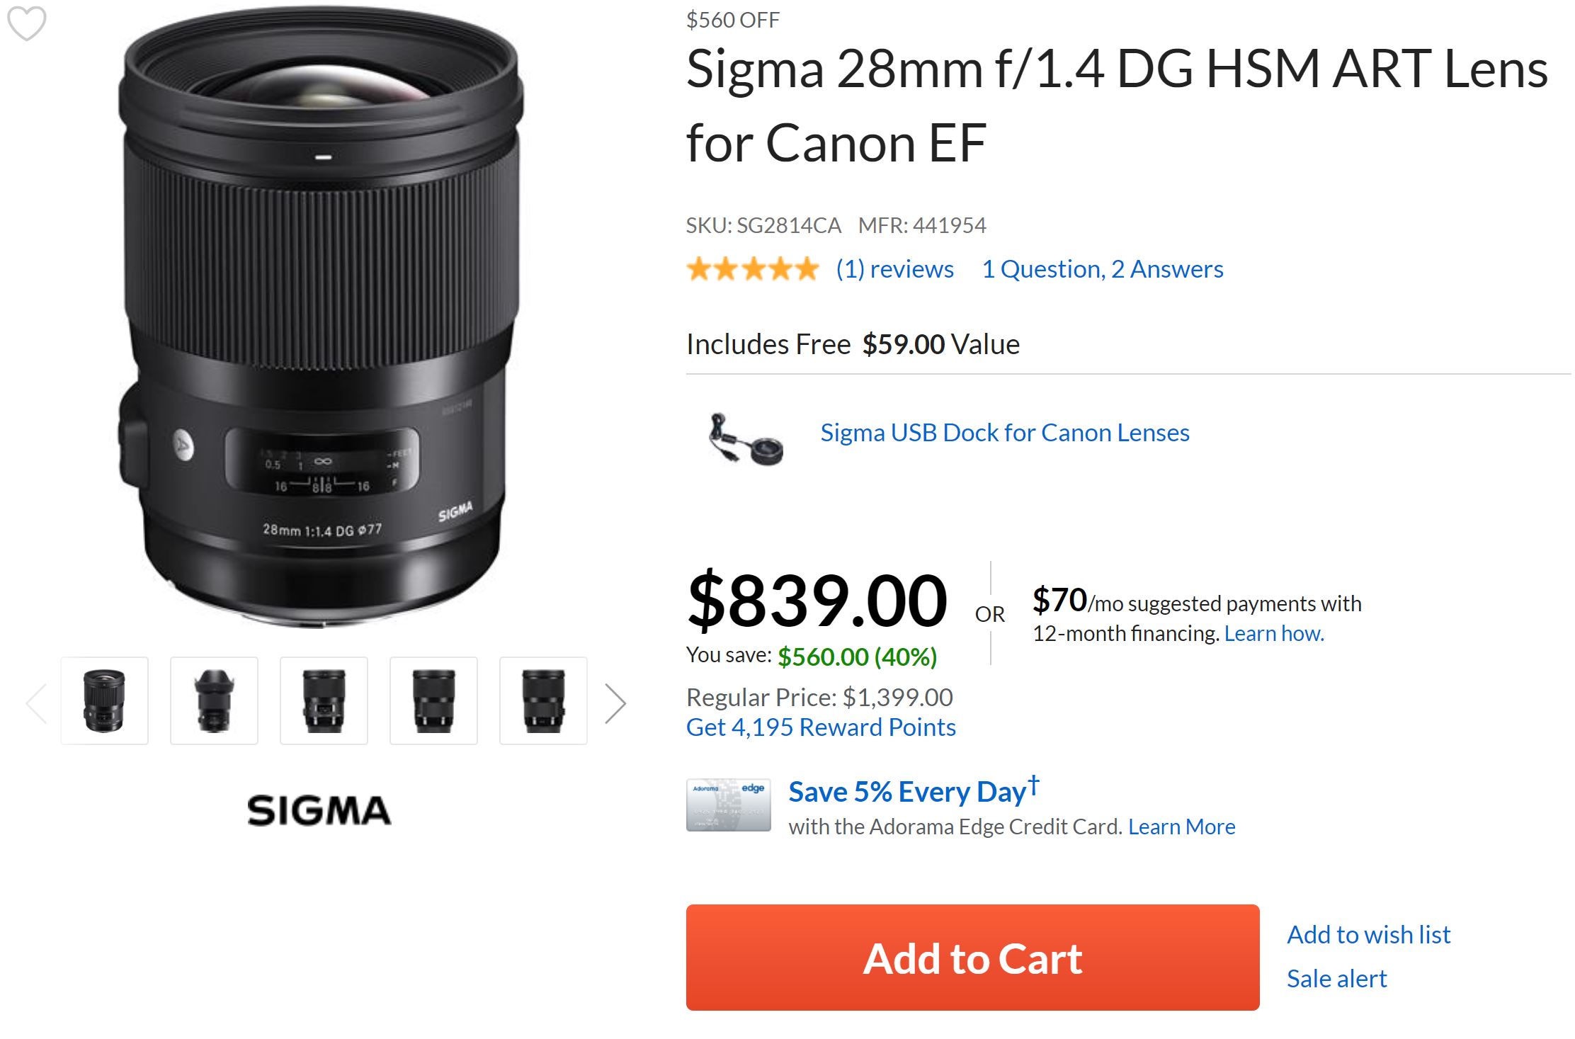
Task: Open Sigma USB Dock for Canon Lenses link
Action: 1004,433
